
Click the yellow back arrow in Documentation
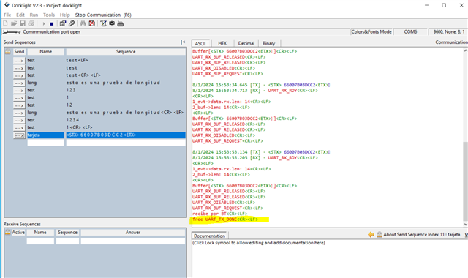[371, 235]
